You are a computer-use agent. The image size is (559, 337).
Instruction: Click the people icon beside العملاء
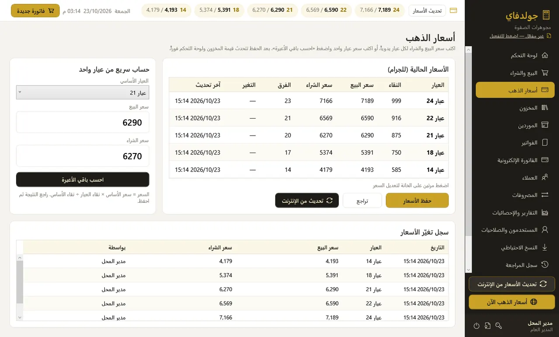click(545, 177)
